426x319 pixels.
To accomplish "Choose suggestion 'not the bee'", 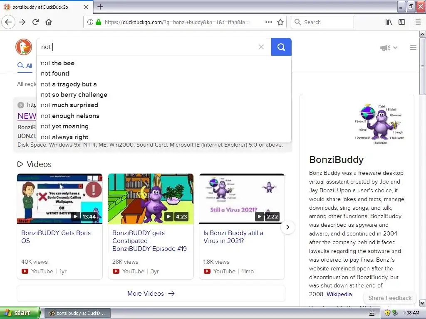I will [x=164, y=63].
